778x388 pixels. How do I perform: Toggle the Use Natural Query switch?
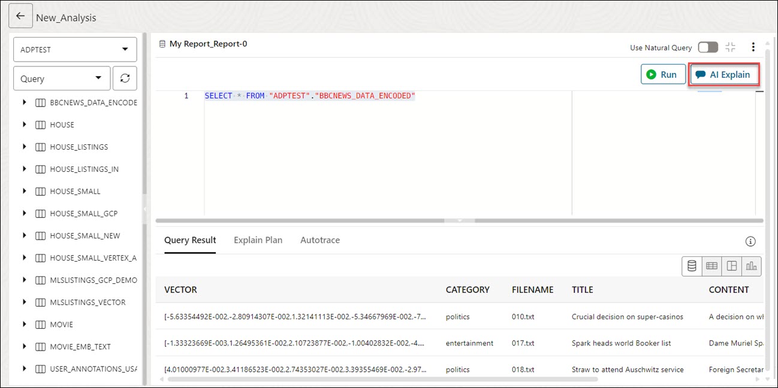click(x=708, y=47)
